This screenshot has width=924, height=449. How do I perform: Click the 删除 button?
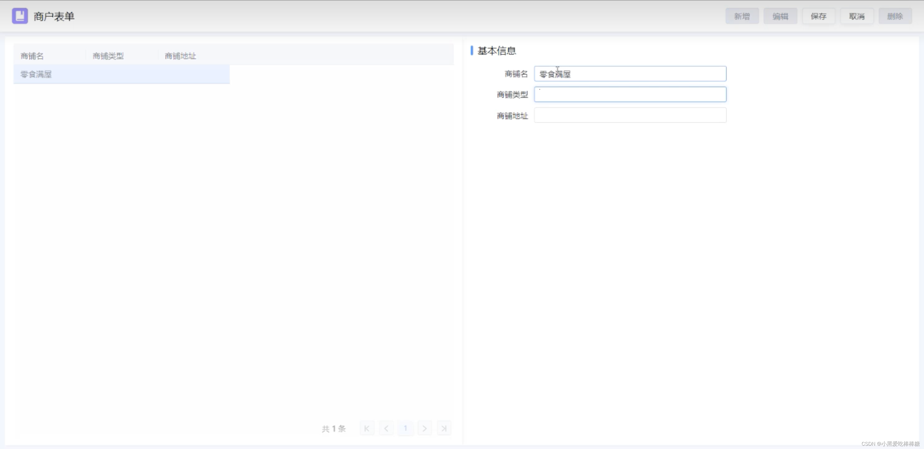tap(895, 16)
